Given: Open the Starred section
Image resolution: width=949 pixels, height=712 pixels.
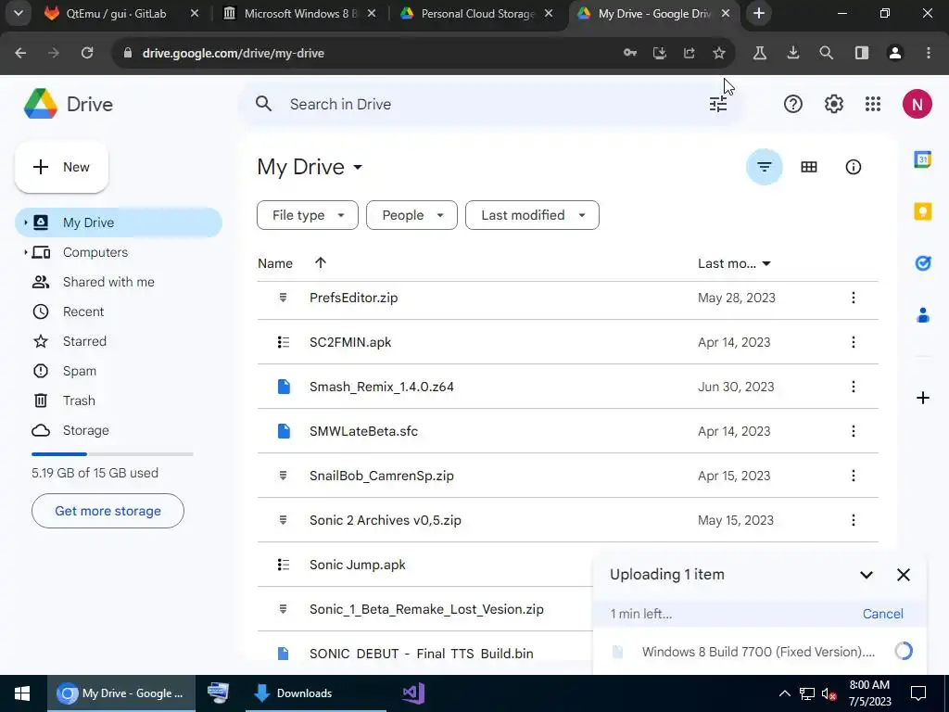Looking at the screenshot, I should click(84, 341).
